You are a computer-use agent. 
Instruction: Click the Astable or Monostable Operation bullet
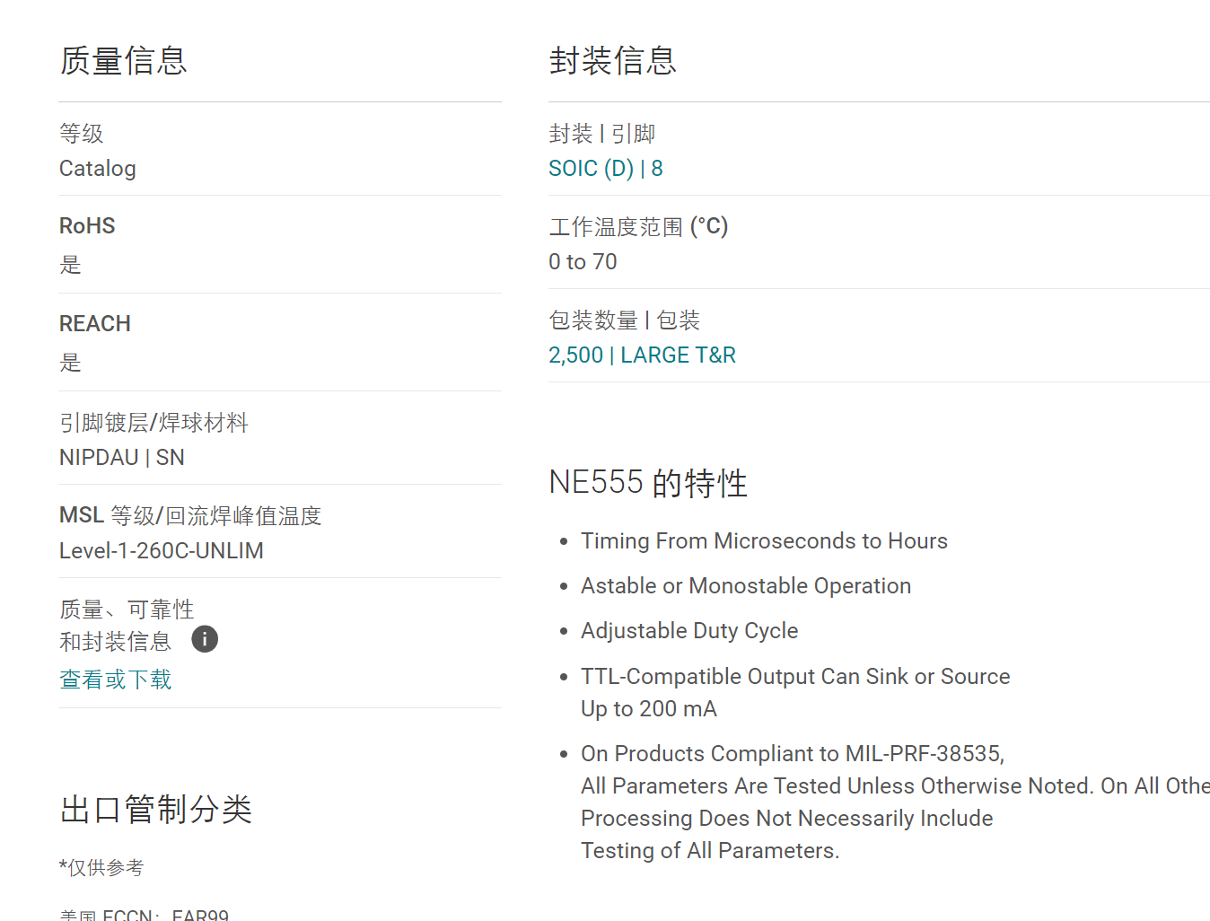point(746,586)
